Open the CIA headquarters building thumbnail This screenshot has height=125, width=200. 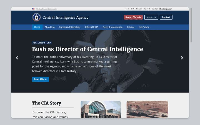tap(101, 109)
